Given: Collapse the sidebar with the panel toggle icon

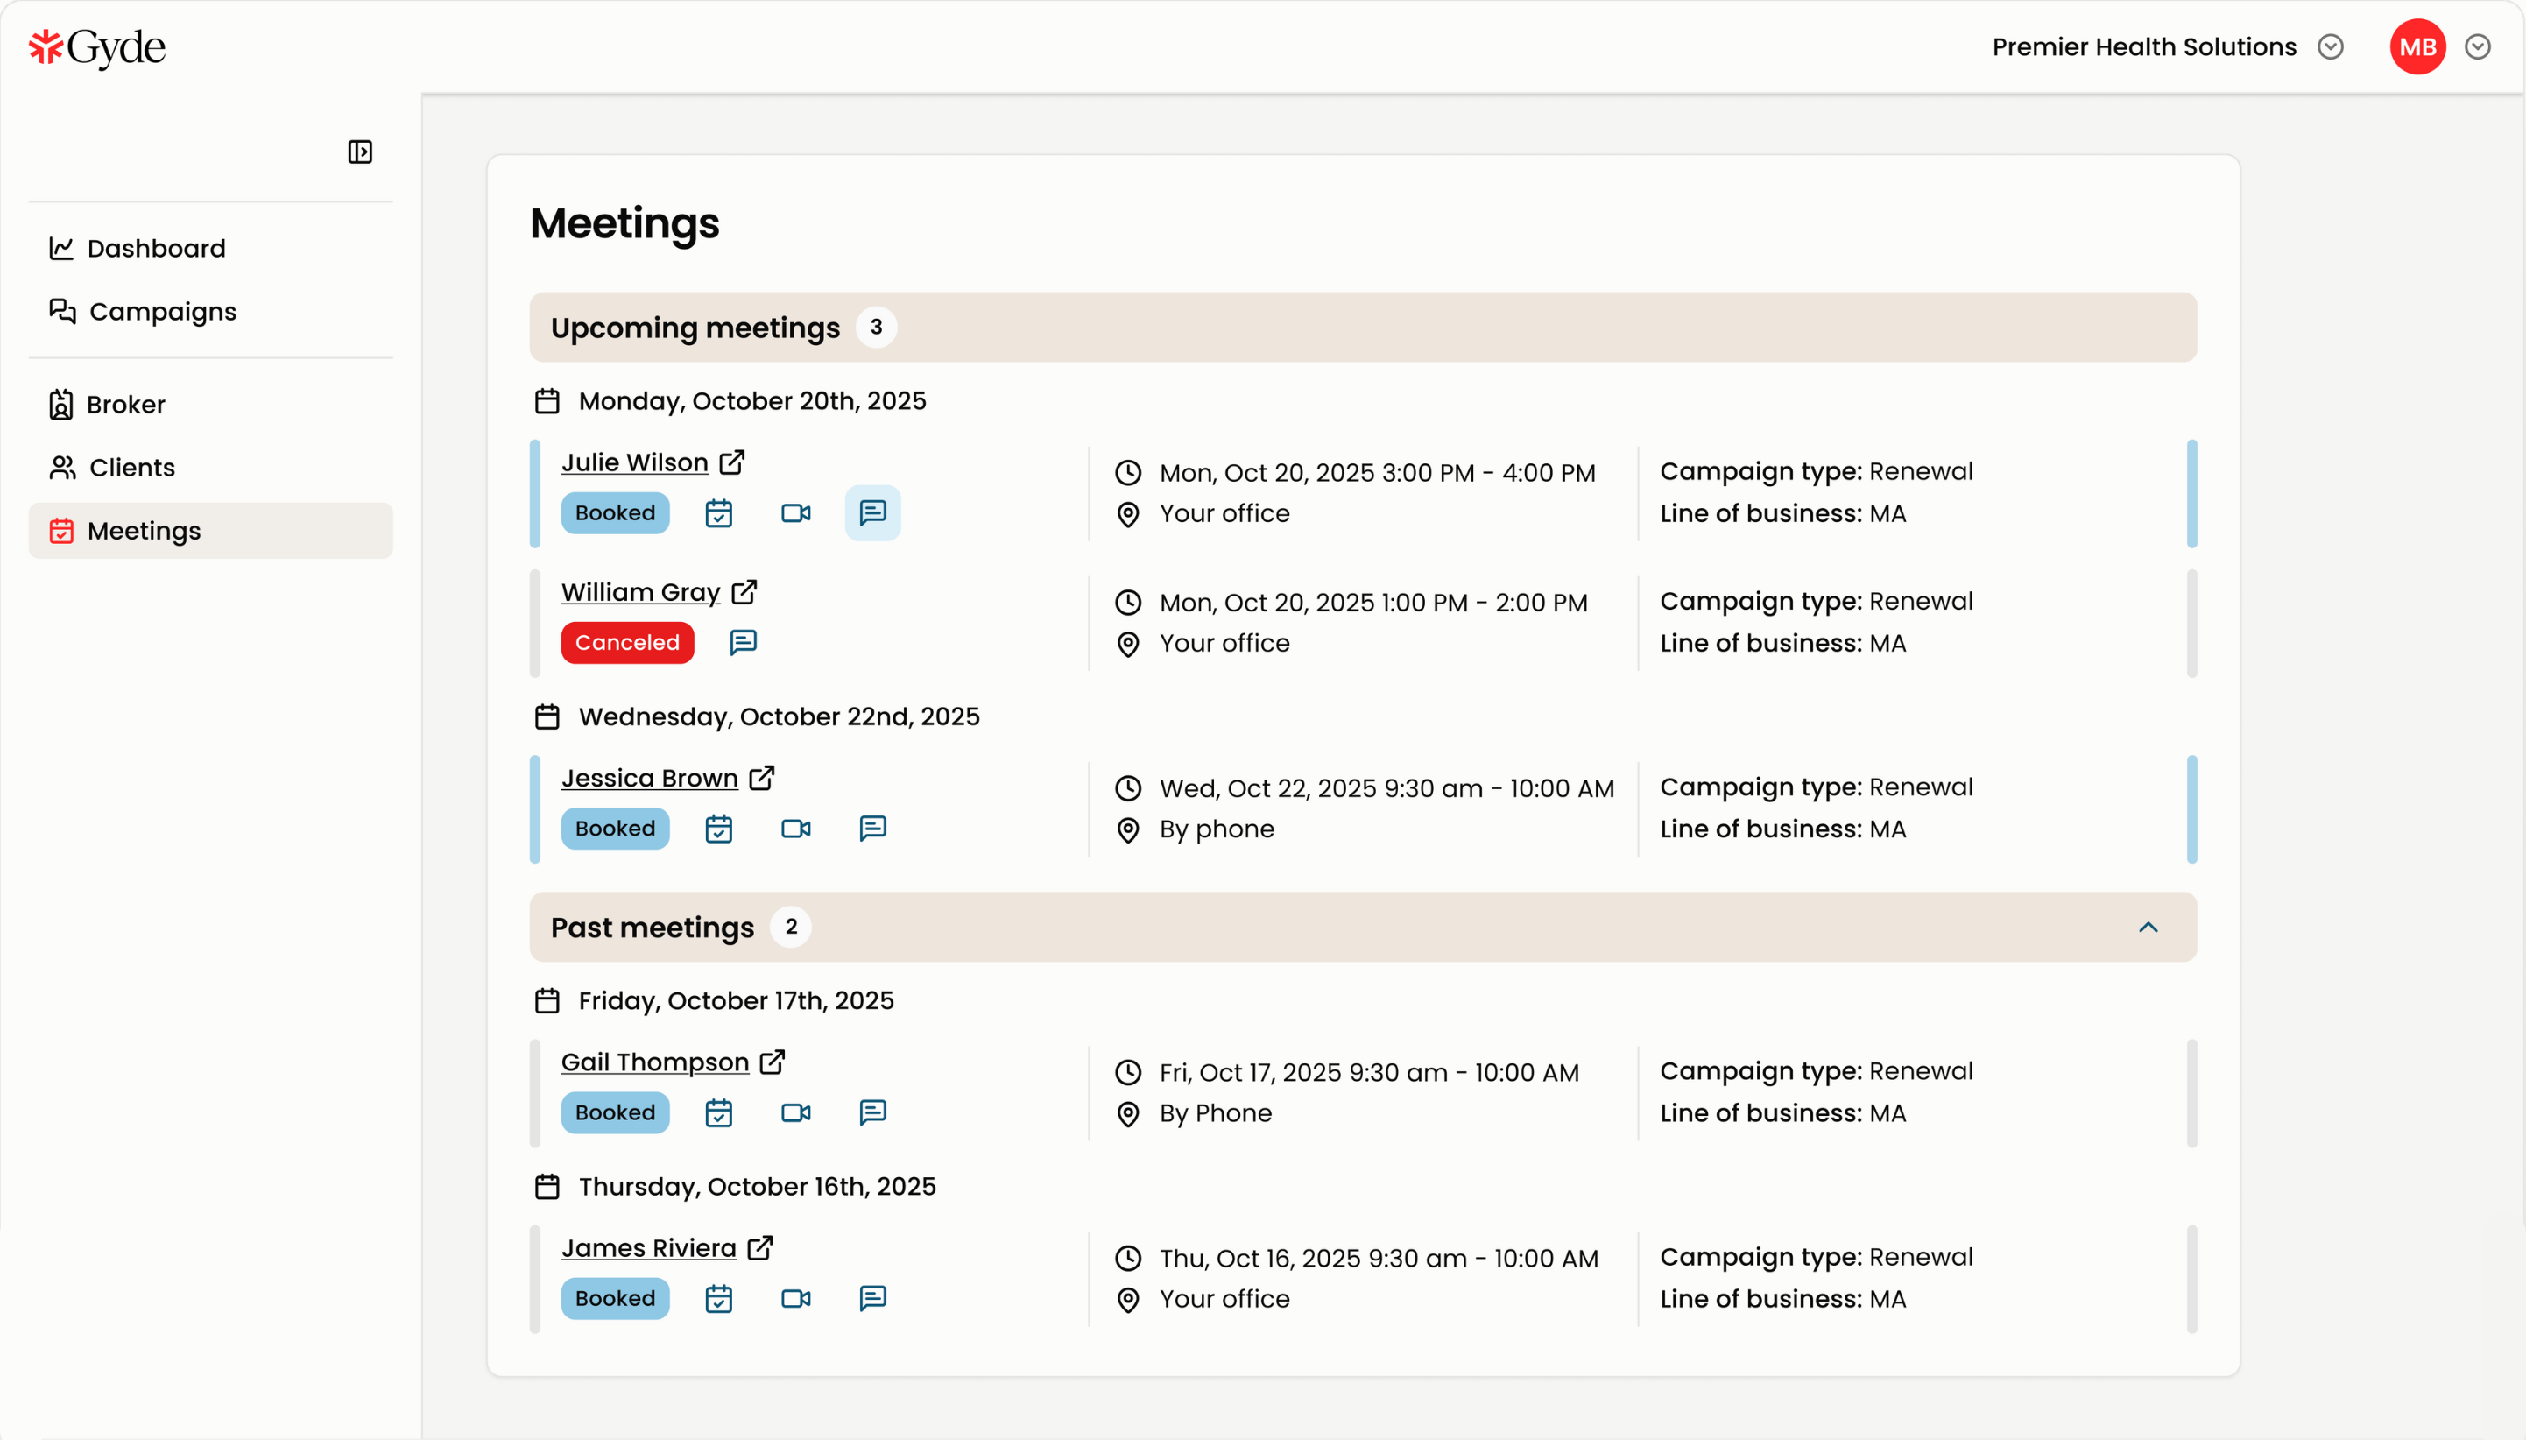Looking at the screenshot, I should point(360,152).
